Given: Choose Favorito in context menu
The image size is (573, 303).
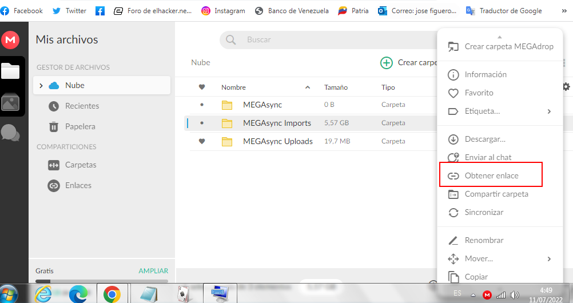Looking at the screenshot, I should click(500, 93).
